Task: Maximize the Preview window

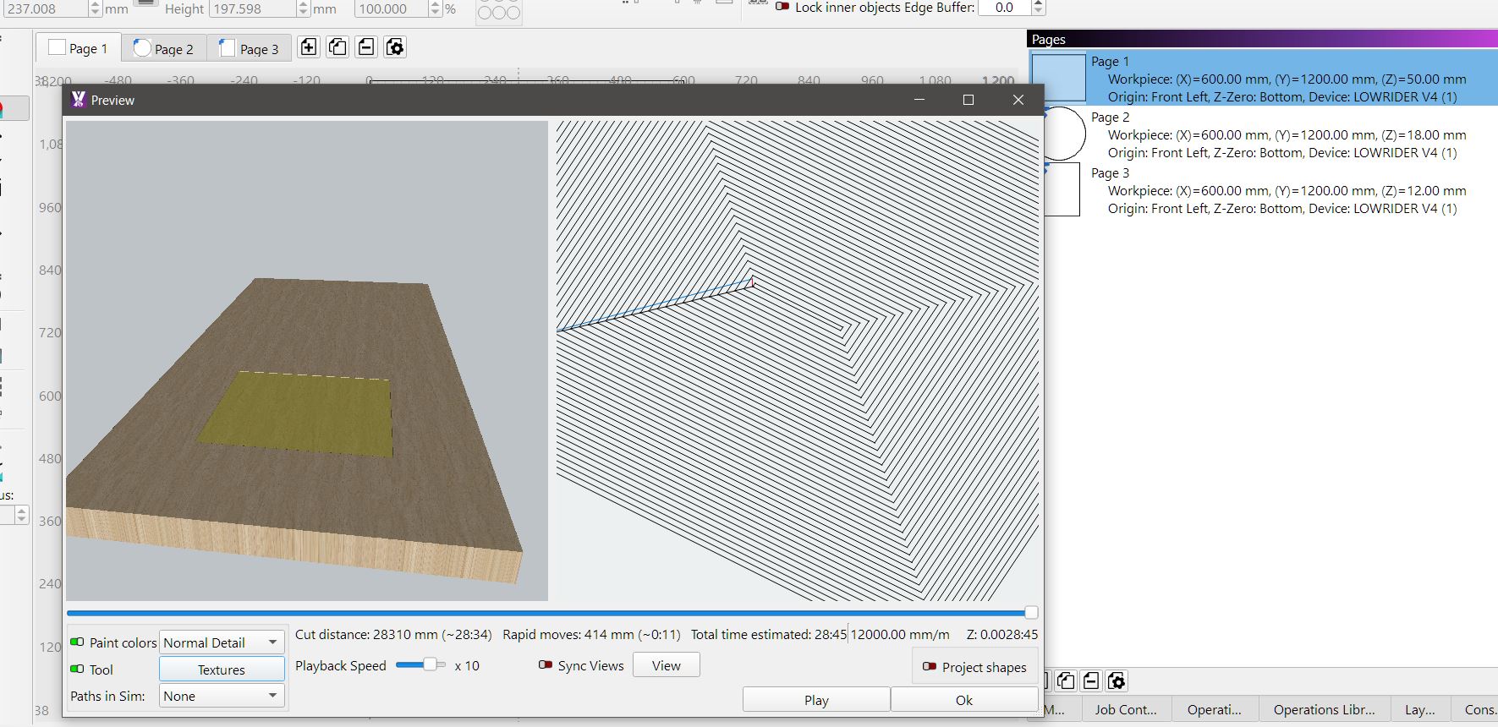Action: pos(968,100)
